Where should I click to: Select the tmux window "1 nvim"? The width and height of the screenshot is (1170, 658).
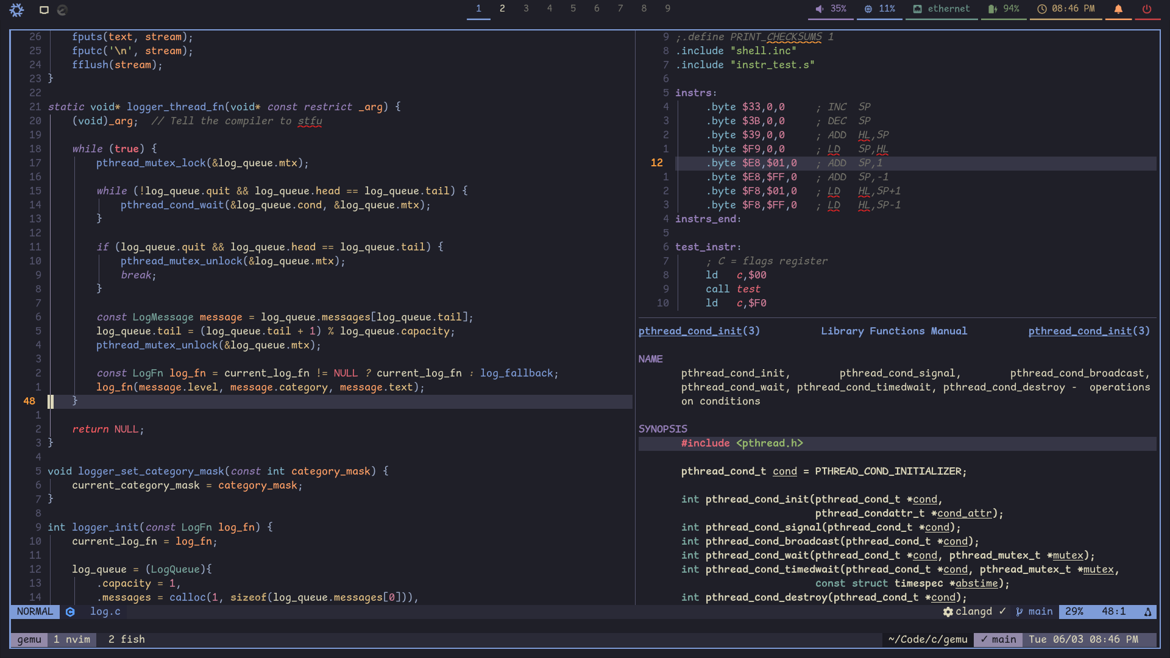pos(72,639)
